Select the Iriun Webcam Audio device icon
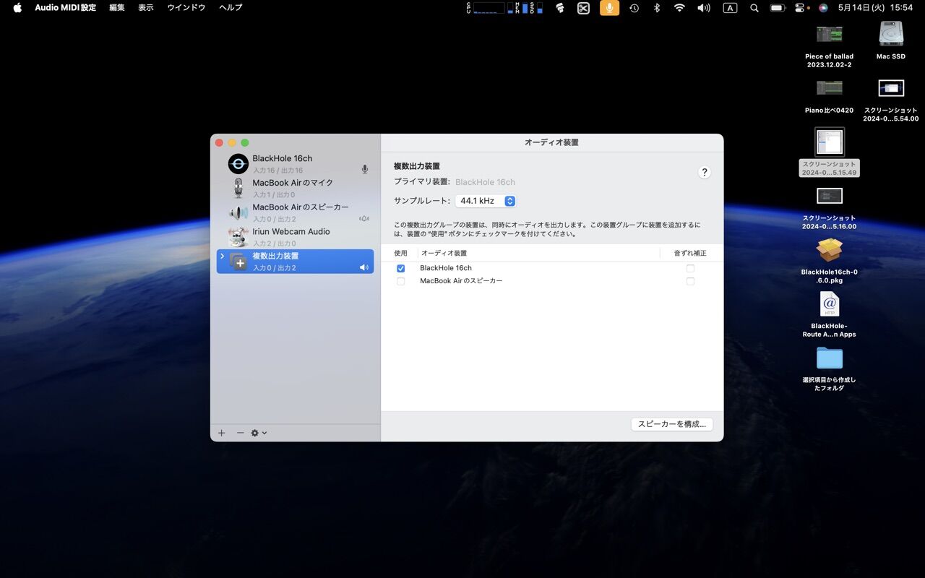 [238, 237]
